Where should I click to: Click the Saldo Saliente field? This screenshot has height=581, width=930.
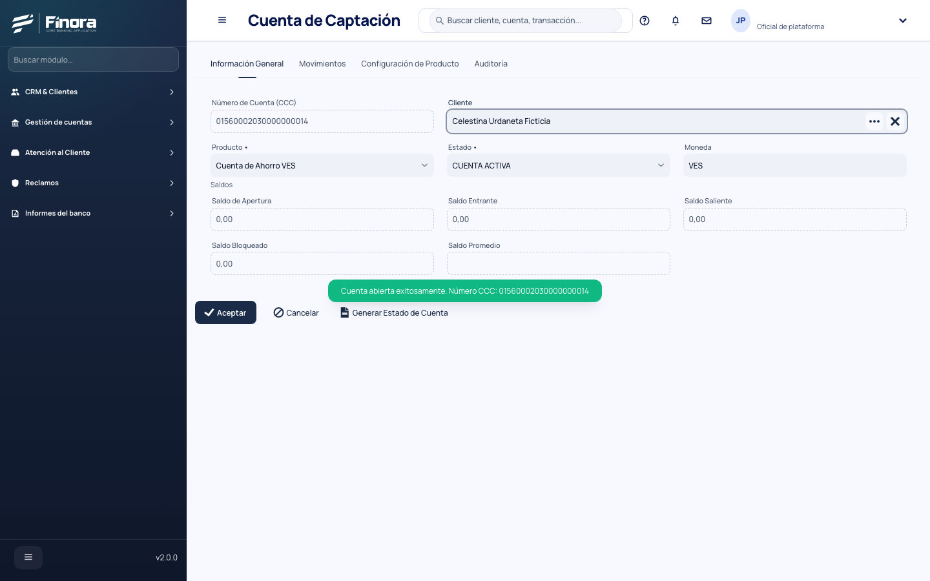point(795,219)
